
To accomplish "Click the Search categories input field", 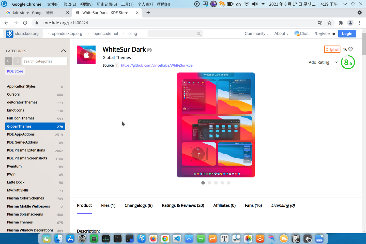I will (x=45, y=61).
